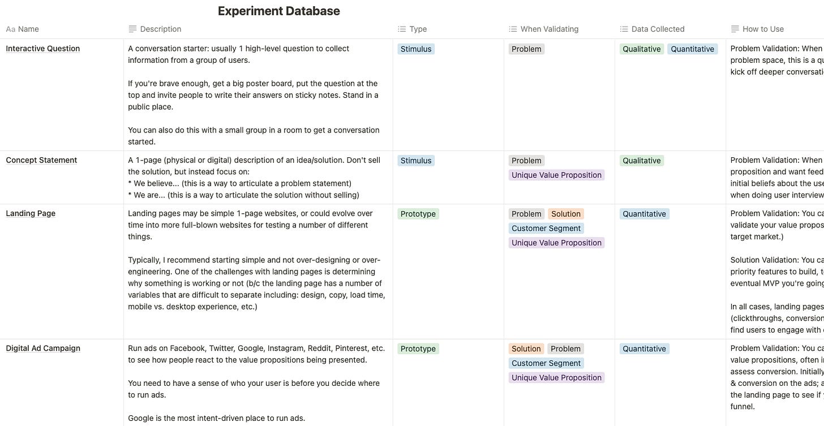The width and height of the screenshot is (824, 426).
Task: Click the How to Use column header
Action: point(761,29)
